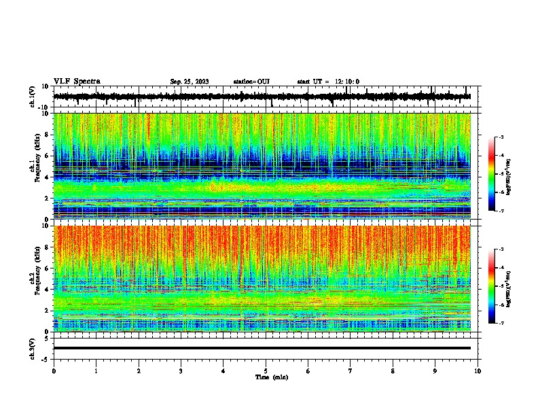Viewport: 538px width, 416px height.
Task: Click the "-7" value on ch.2 colorbar
Action: pos(501,323)
